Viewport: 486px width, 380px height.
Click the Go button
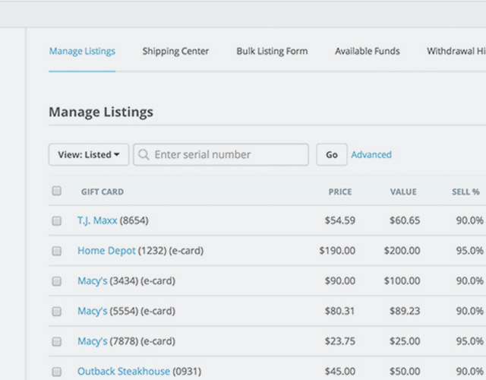332,154
